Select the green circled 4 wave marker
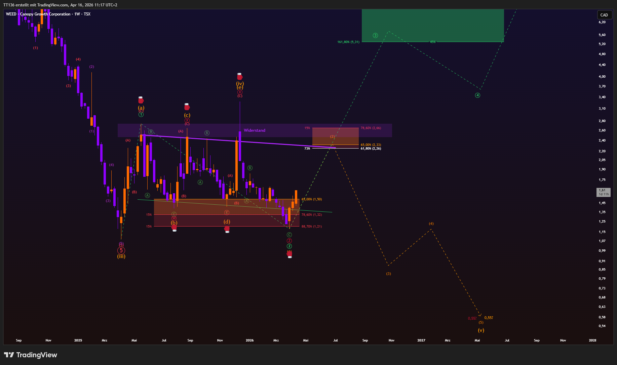This screenshot has width=617, height=365. coord(477,95)
